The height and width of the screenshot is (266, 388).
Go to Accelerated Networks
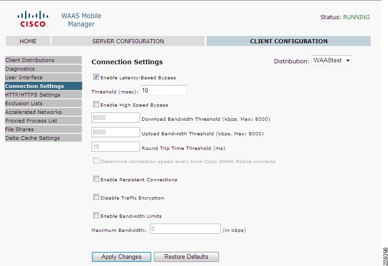pos(43,112)
